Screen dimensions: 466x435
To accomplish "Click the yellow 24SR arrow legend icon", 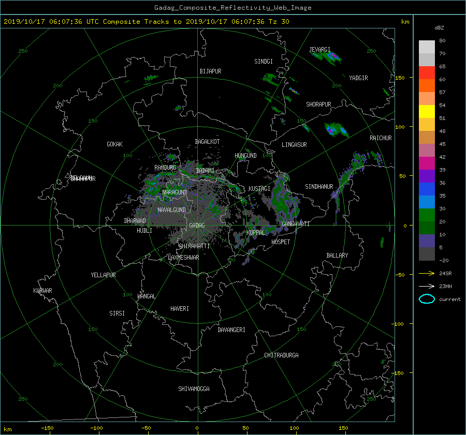I will tap(427, 273).
